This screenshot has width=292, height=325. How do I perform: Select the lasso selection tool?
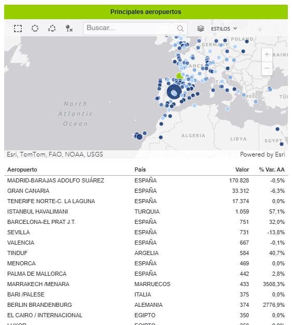click(52, 29)
